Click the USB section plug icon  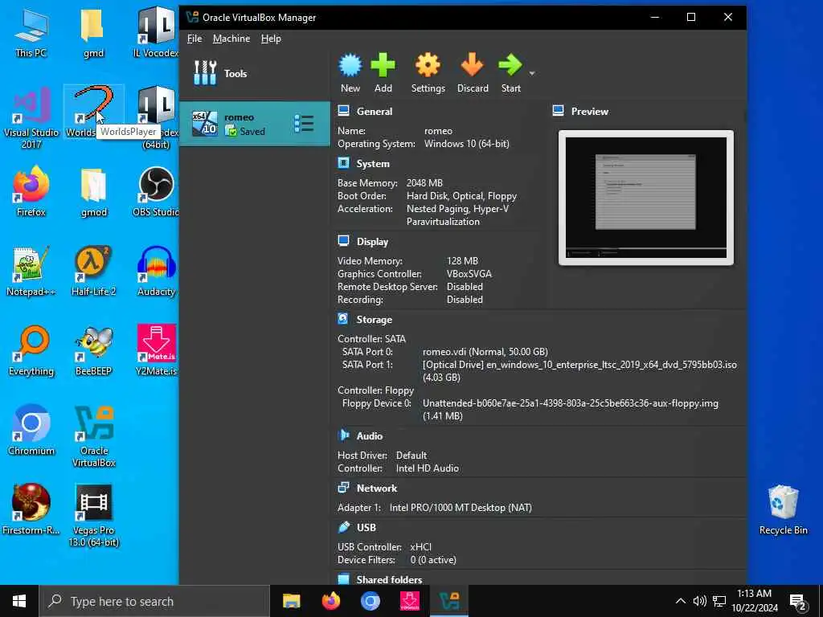point(344,527)
